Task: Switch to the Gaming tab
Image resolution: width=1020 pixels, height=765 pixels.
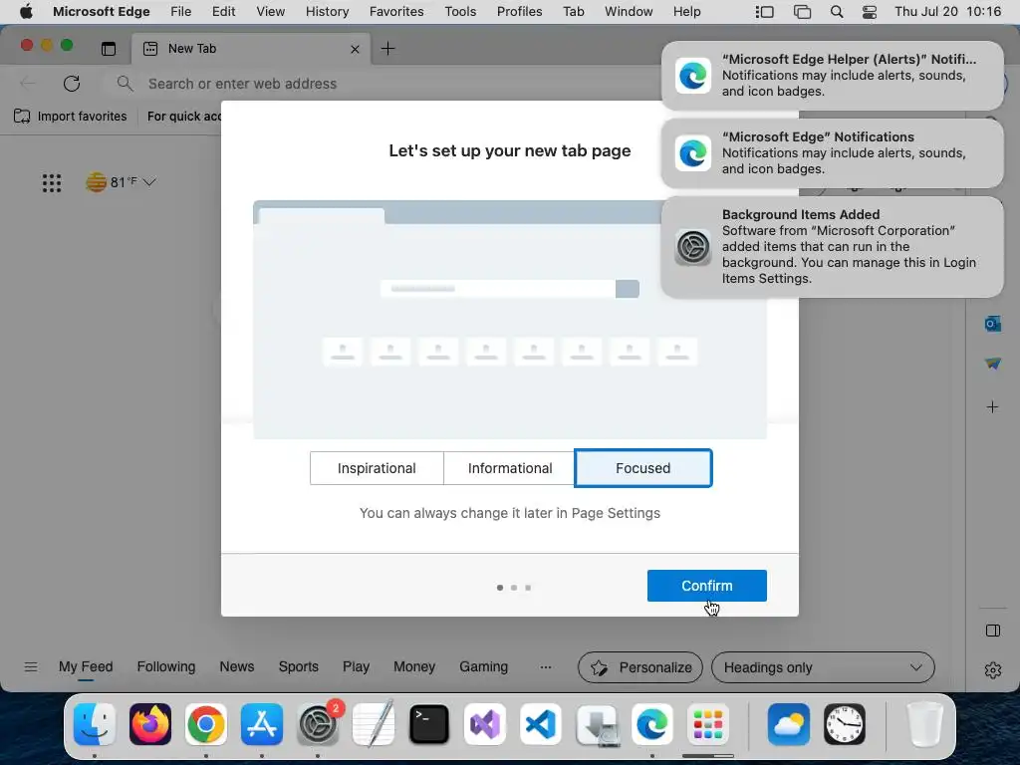Action: click(x=483, y=666)
